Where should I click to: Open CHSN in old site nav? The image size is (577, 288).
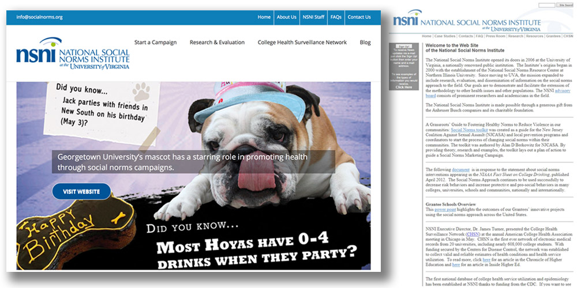click(x=568, y=36)
